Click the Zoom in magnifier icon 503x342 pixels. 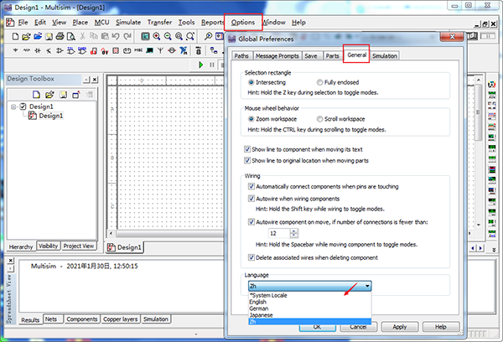[x=158, y=37]
